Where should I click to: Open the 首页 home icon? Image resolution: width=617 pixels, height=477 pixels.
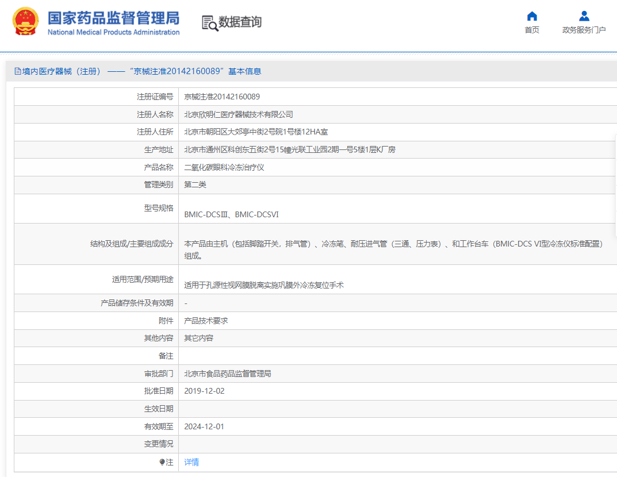tap(532, 16)
